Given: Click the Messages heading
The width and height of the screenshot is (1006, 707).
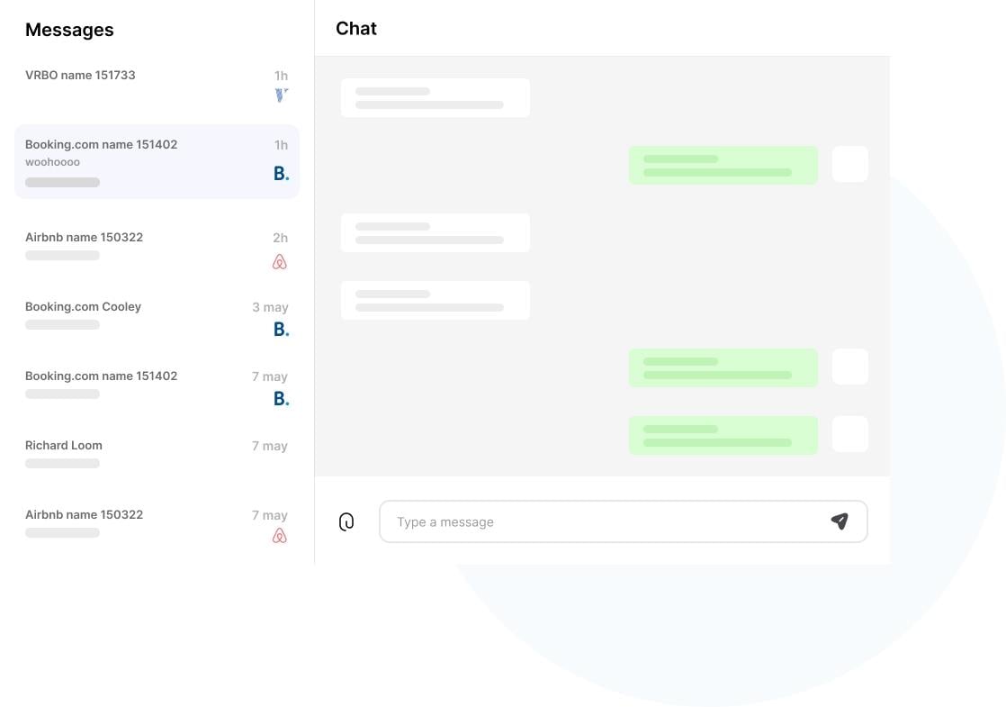Looking at the screenshot, I should pyautogui.click(x=69, y=30).
